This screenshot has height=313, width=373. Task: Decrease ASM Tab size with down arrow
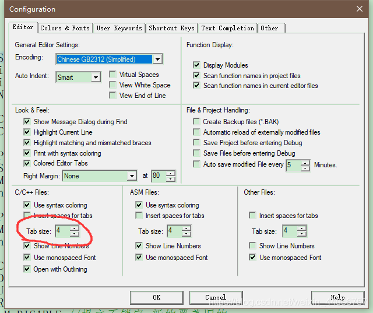click(x=186, y=234)
